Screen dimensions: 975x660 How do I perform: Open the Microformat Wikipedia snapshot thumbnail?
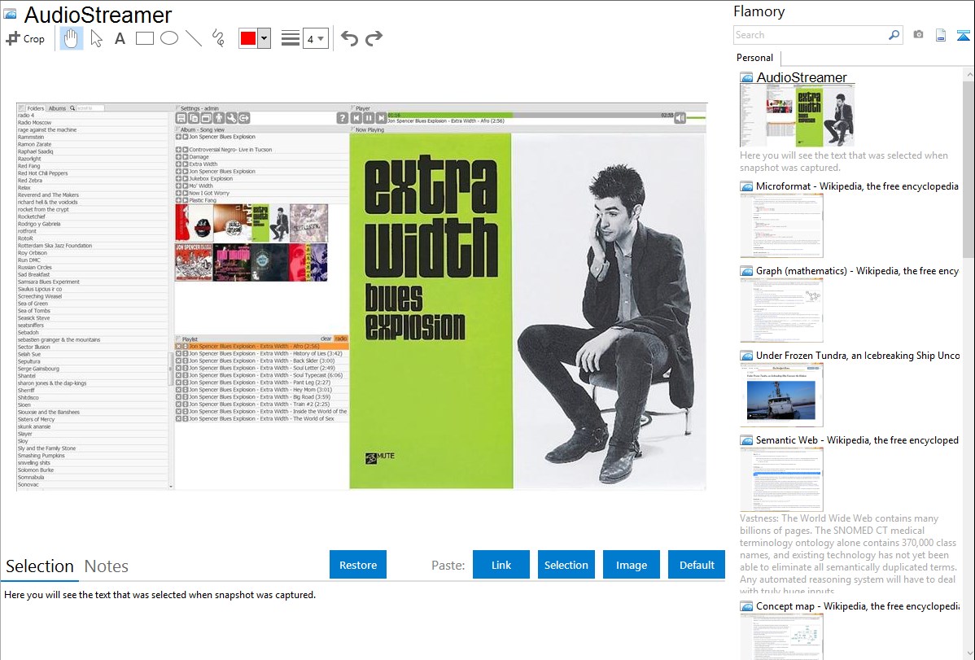coord(781,225)
